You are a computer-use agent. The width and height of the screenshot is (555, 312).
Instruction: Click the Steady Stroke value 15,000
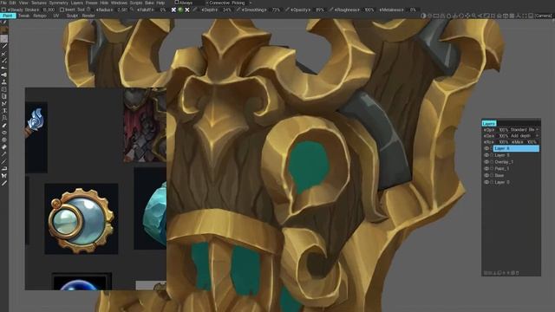pyautogui.click(x=49, y=10)
